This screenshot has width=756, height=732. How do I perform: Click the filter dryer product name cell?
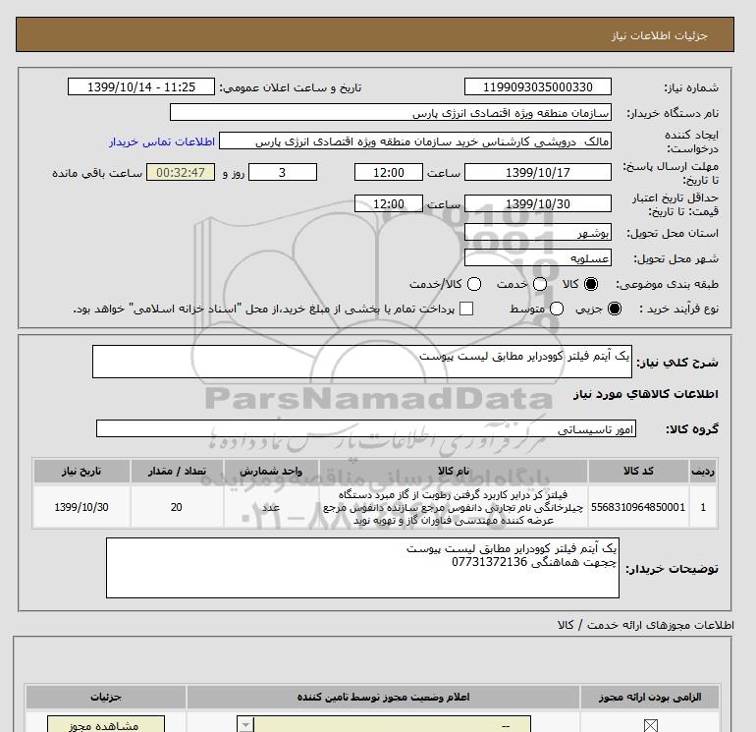coord(454,507)
